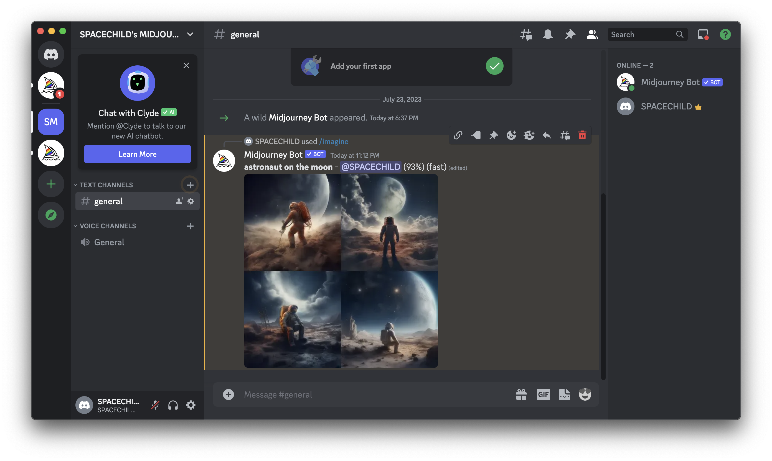Click the Learn More button

point(138,154)
